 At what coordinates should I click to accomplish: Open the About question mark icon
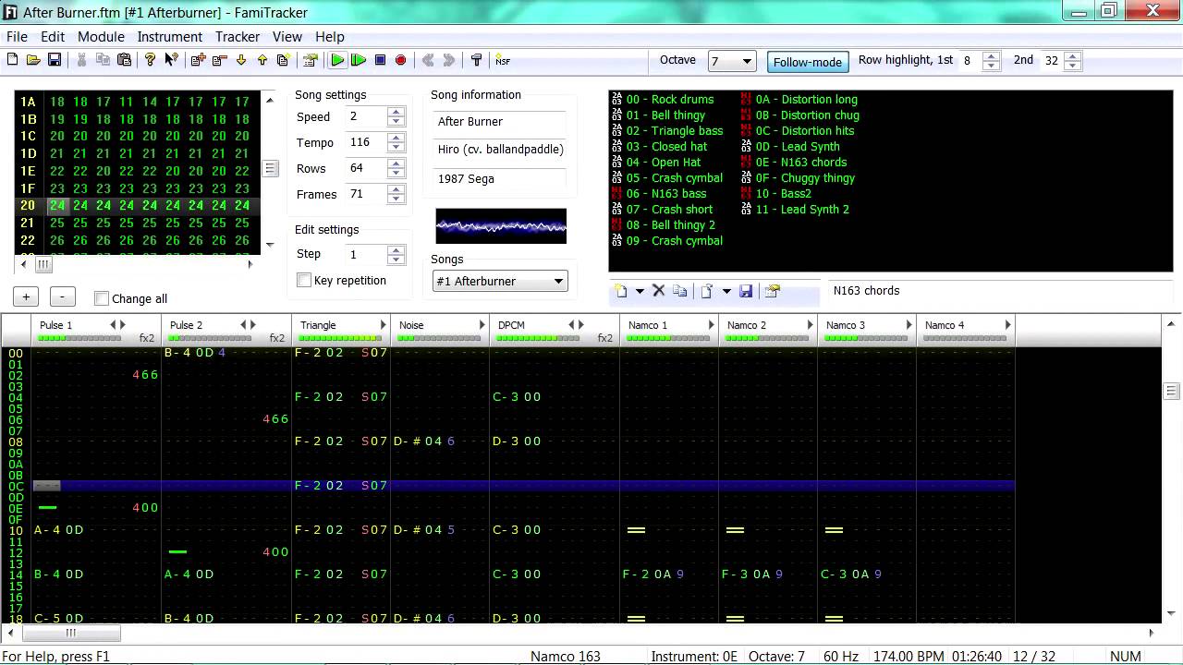pyautogui.click(x=150, y=60)
